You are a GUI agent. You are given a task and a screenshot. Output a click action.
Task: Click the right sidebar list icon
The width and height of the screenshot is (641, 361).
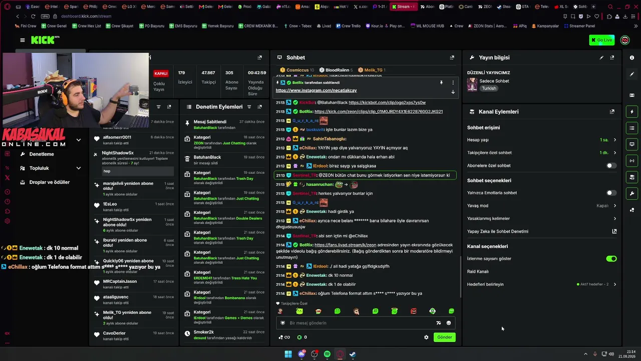click(x=632, y=128)
